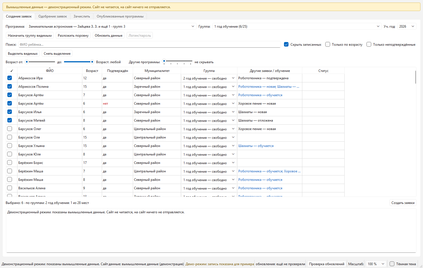Open the Уч. год dropdown

(407, 27)
